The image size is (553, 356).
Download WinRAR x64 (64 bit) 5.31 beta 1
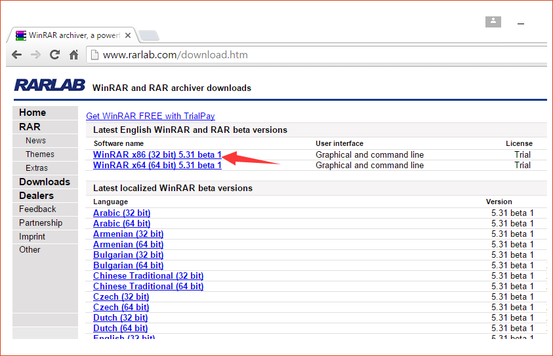pos(157,166)
